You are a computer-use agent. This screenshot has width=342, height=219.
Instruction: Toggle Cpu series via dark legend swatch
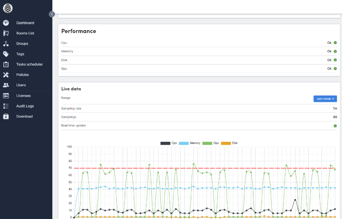pyautogui.click(x=165, y=143)
